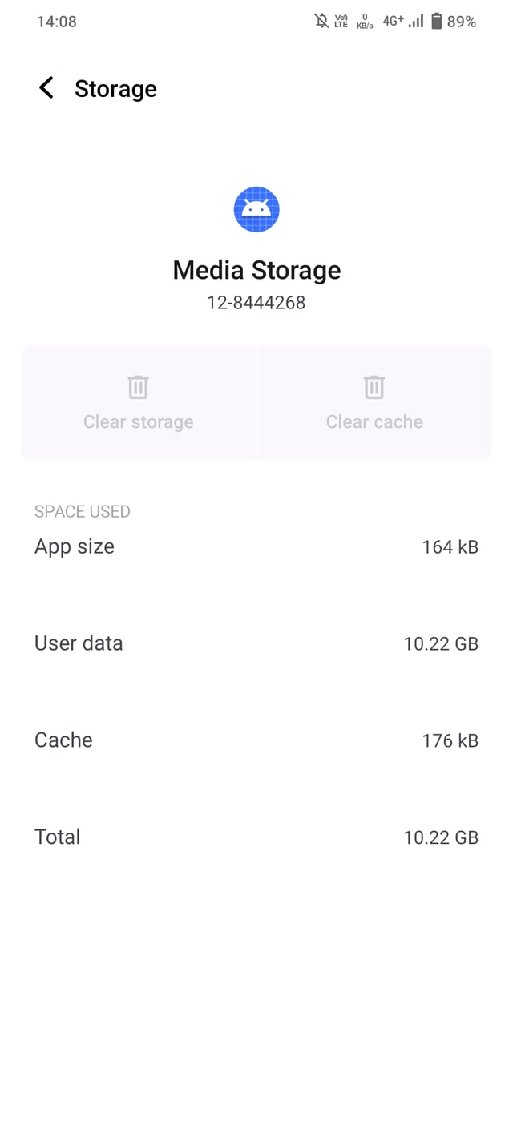Image resolution: width=513 pixels, height=1141 pixels.
Task: Tap the version number 12-8444268
Action: tap(256, 302)
